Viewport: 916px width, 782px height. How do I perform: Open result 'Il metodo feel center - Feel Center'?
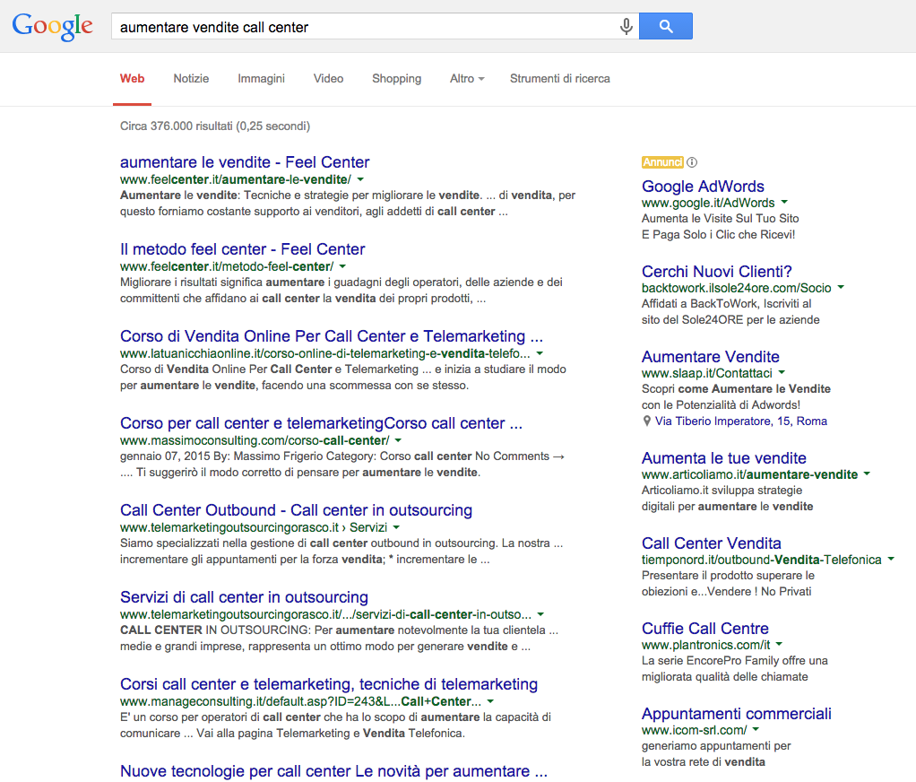pos(242,249)
